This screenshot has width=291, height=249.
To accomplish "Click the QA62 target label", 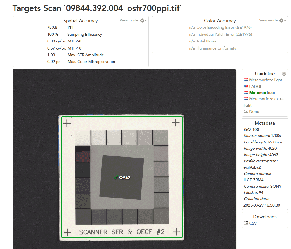I will pos(125,178).
